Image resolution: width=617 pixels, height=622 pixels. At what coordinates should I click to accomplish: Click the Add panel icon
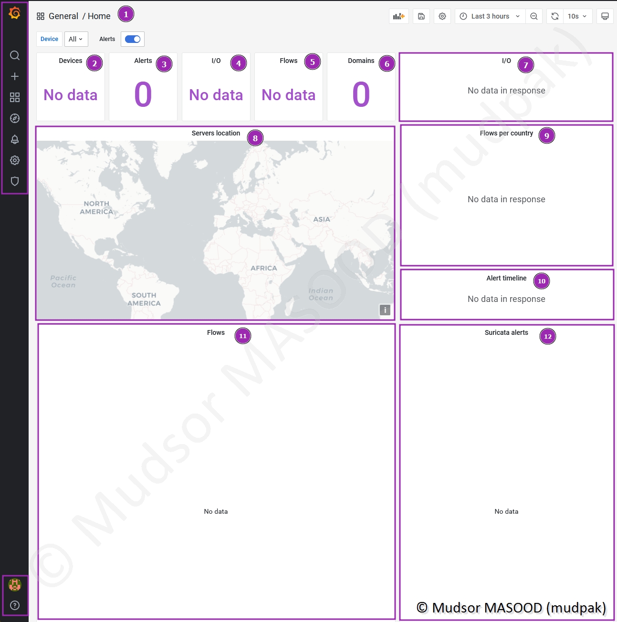(x=398, y=16)
